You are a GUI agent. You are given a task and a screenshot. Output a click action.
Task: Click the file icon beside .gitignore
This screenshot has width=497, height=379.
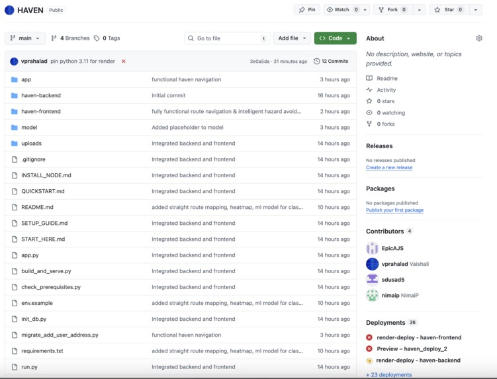[15, 159]
